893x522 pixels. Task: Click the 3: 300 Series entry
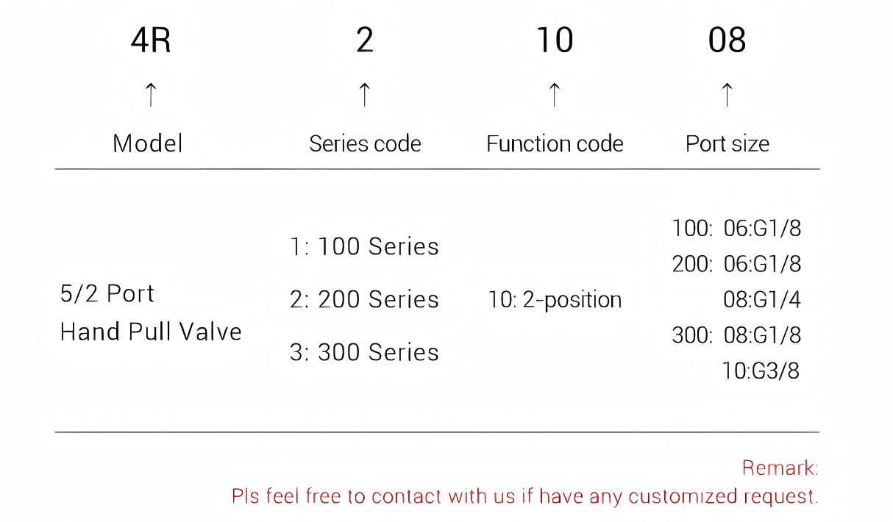(x=364, y=352)
